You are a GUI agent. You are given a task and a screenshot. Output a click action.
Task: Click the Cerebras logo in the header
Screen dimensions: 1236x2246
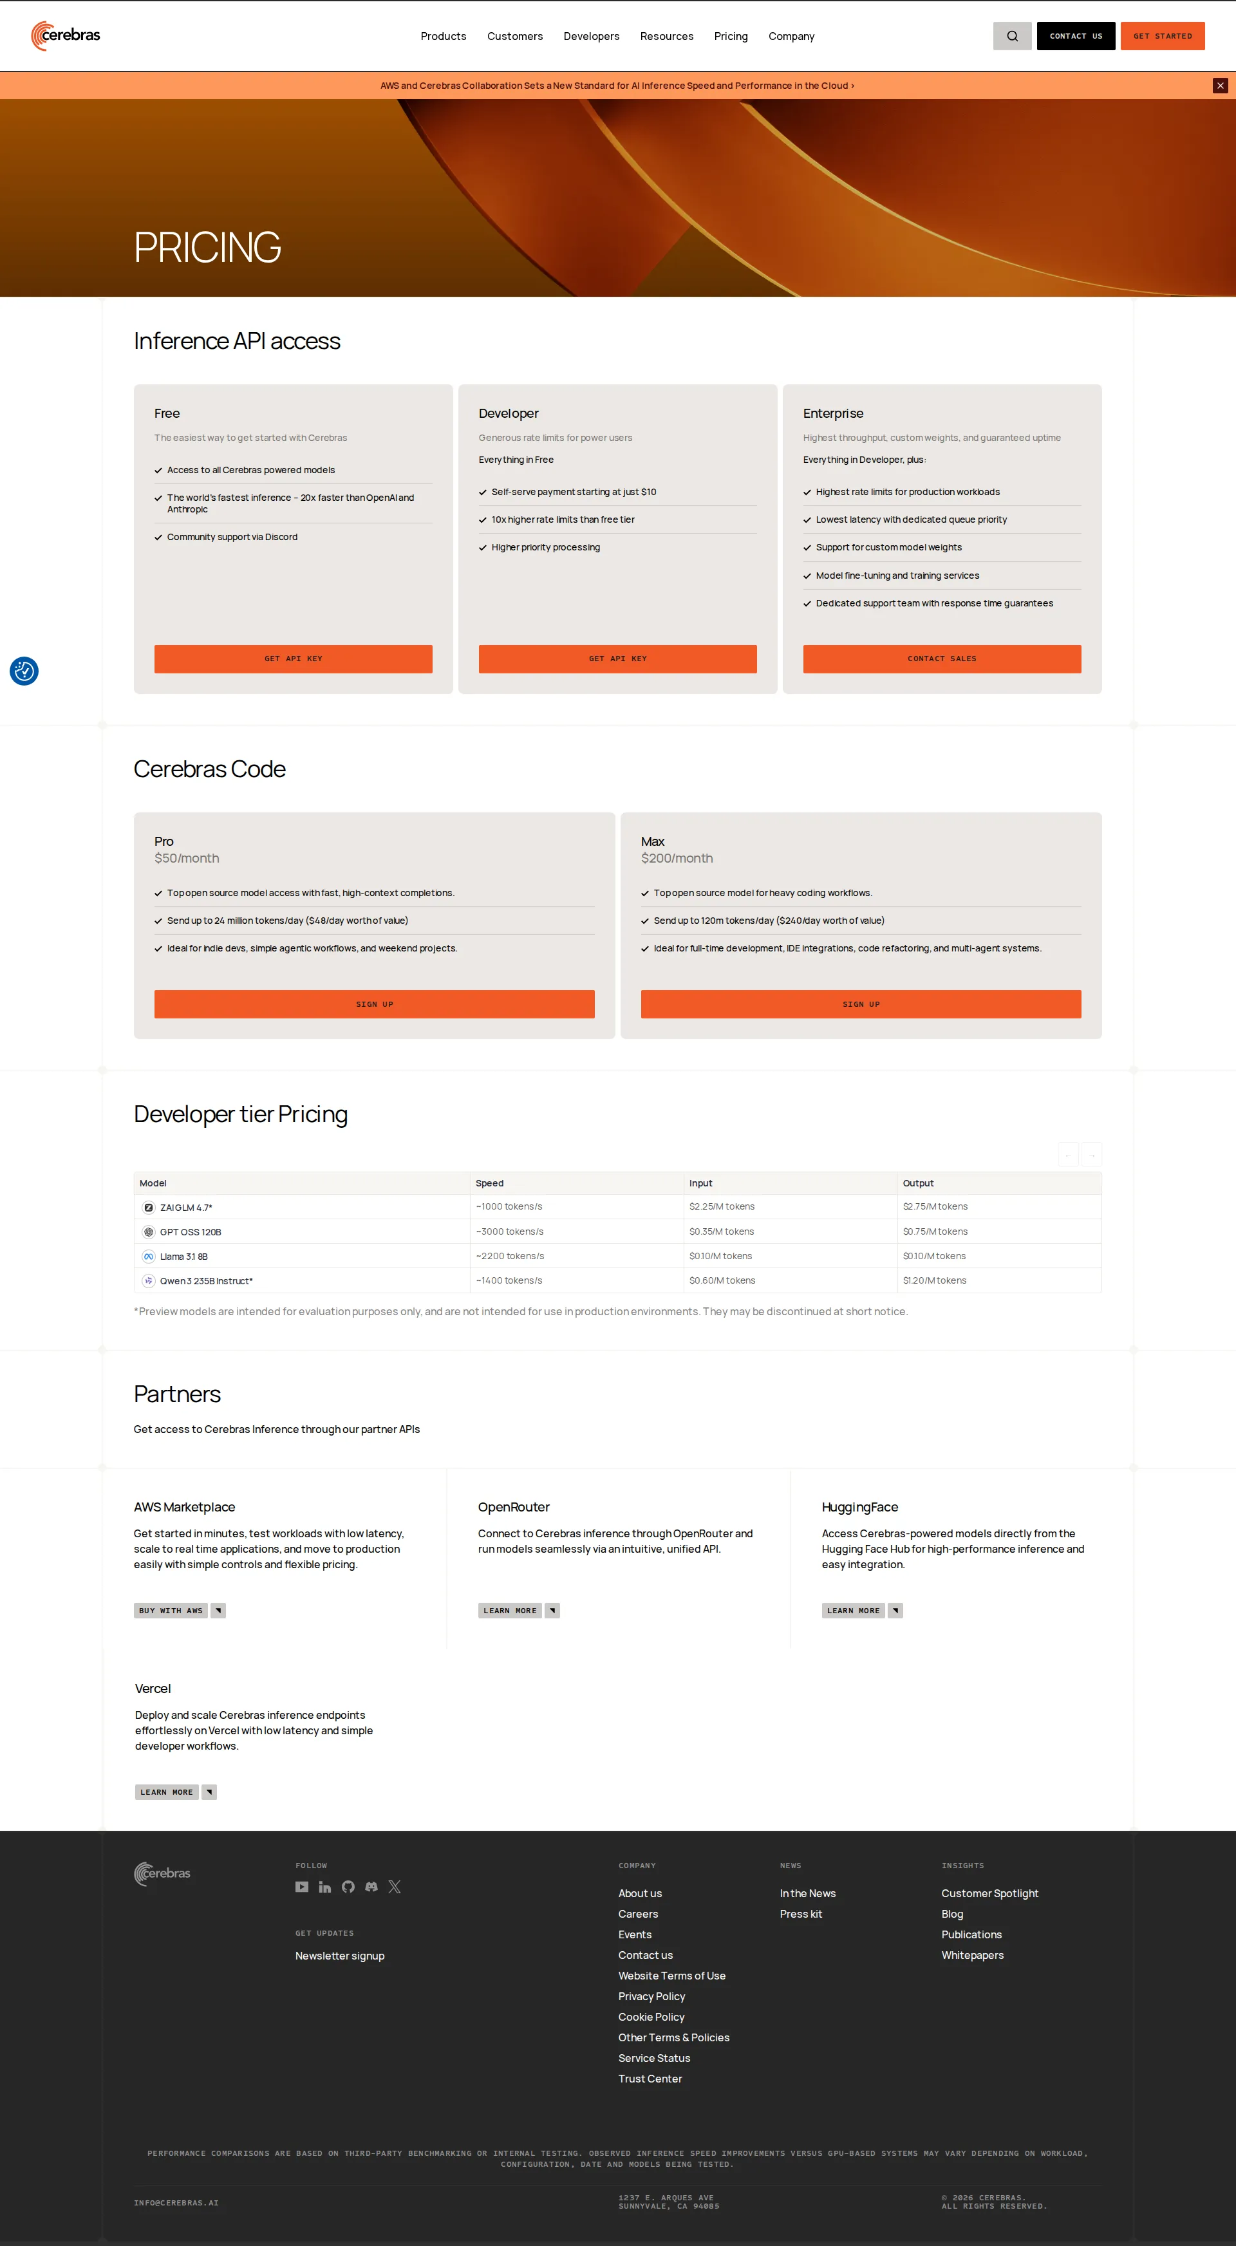pos(66,36)
